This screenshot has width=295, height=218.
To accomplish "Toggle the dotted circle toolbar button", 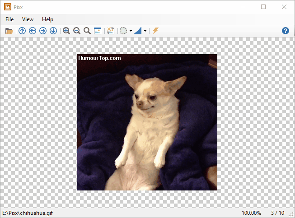I will (x=123, y=31).
